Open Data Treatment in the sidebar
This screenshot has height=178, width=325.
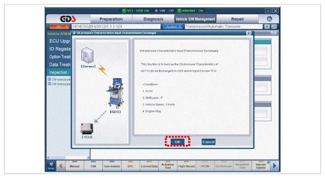[x=60, y=65]
